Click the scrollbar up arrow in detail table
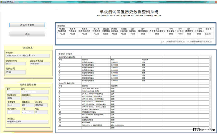The width and height of the screenshot is (217, 134). pyautogui.click(x=210, y=57)
